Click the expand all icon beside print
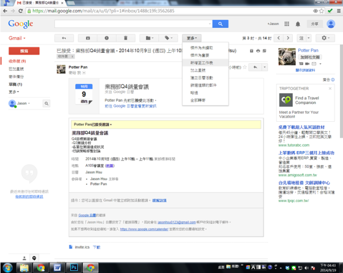 (x=252, y=51)
